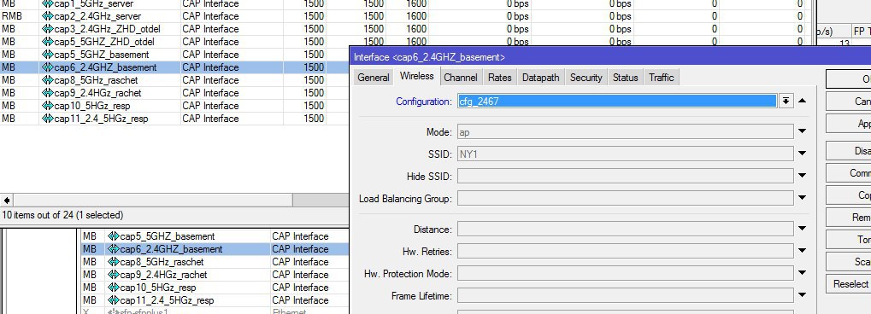The height and width of the screenshot is (314, 871).
Task: Click status text '10 items out of 24'
Action: pyautogui.click(x=38, y=215)
